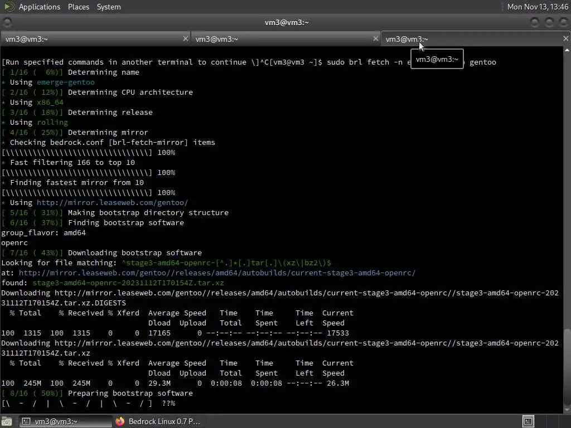This screenshot has width=571, height=428.
Task: Click the 'group_flavor: amd64' line
Action: tap(43, 233)
